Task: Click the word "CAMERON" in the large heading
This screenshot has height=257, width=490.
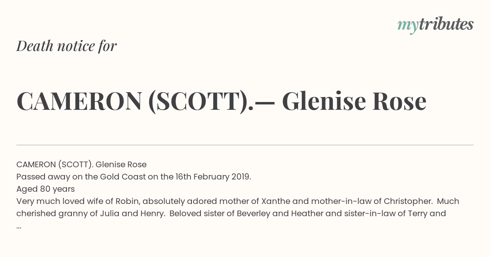Action: point(79,101)
